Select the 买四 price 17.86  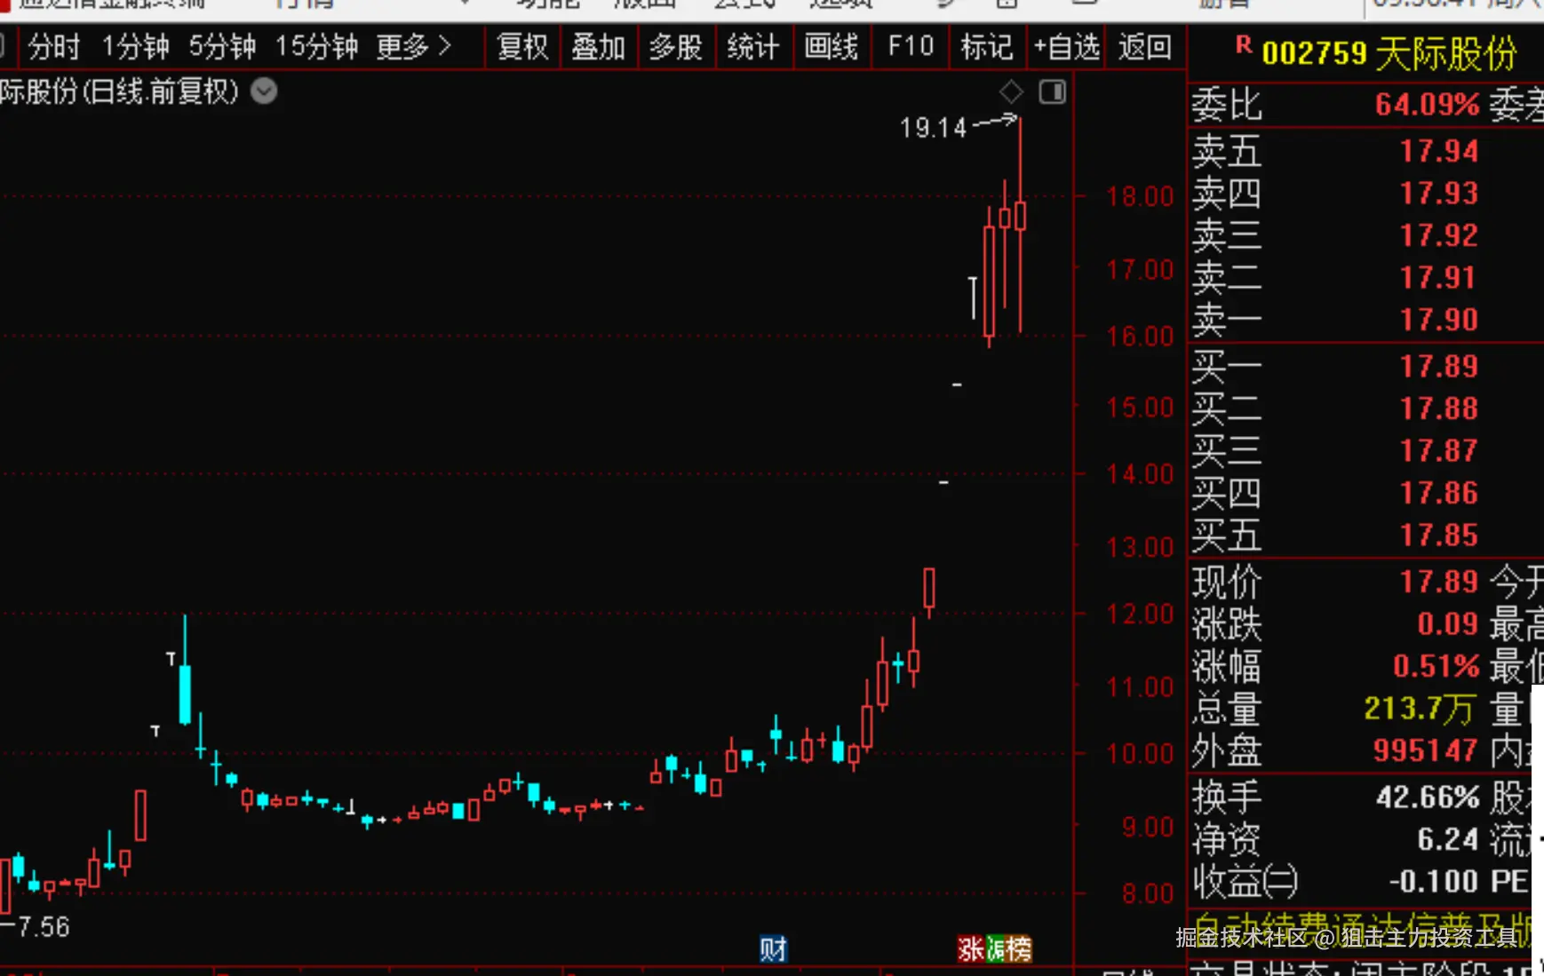[x=1439, y=493]
